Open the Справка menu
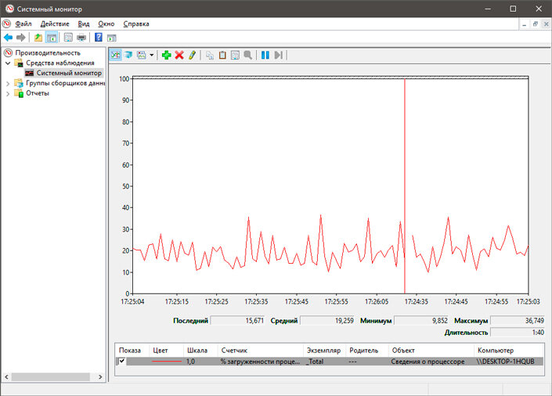The image size is (552, 396). [136, 24]
